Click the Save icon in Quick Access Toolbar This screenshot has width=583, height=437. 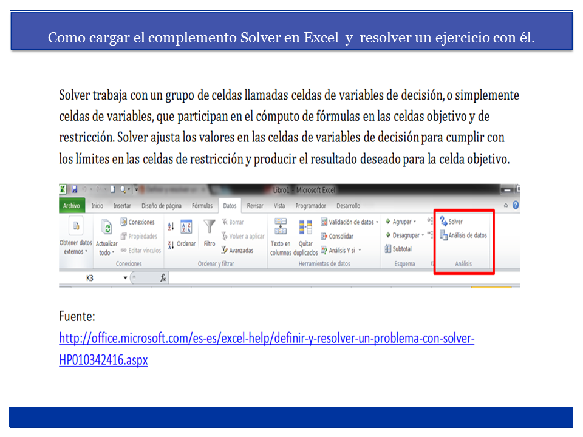(x=74, y=189)
